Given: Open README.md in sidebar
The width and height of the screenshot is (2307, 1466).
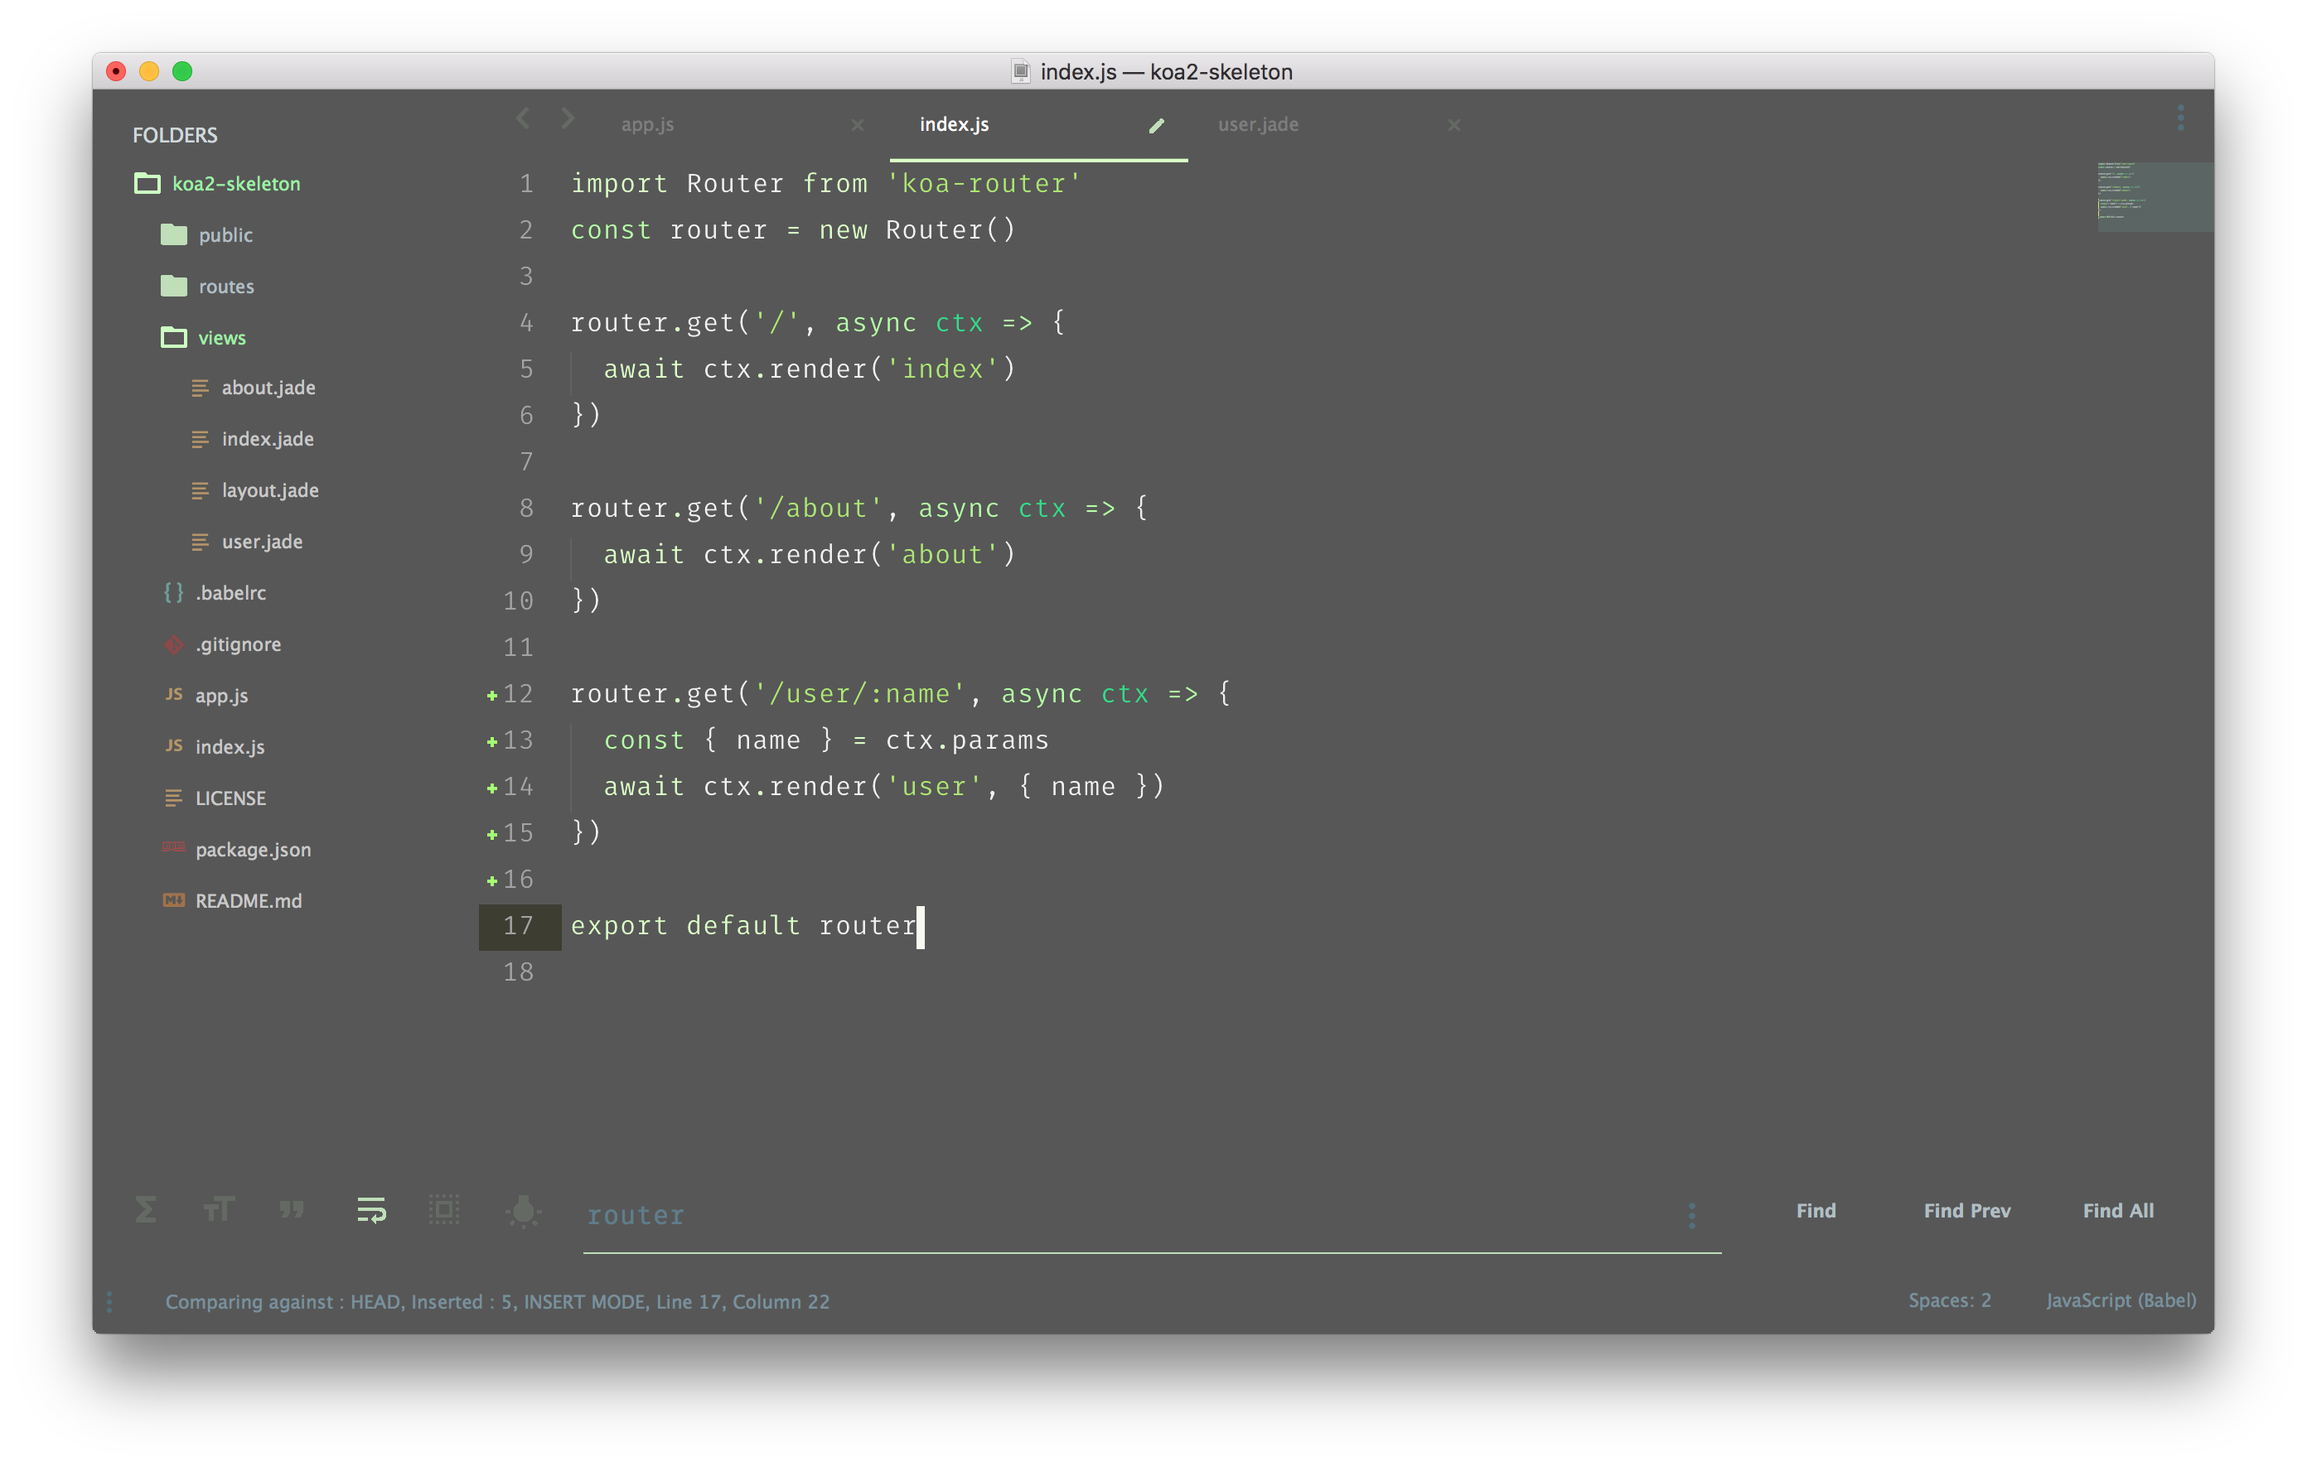Looking at the screenshot, I should click(248, 901).
